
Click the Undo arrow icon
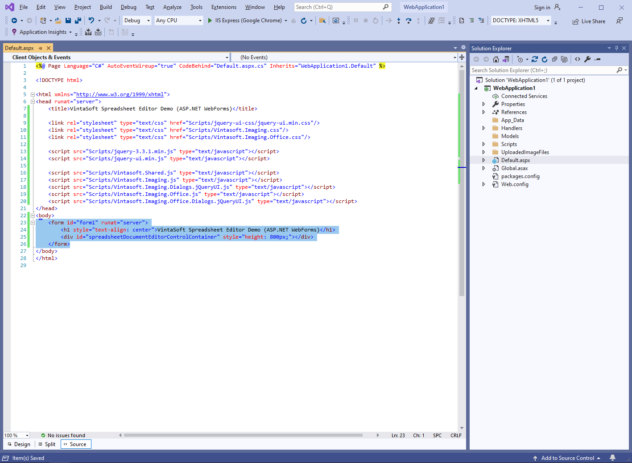[x=91, y=20]
